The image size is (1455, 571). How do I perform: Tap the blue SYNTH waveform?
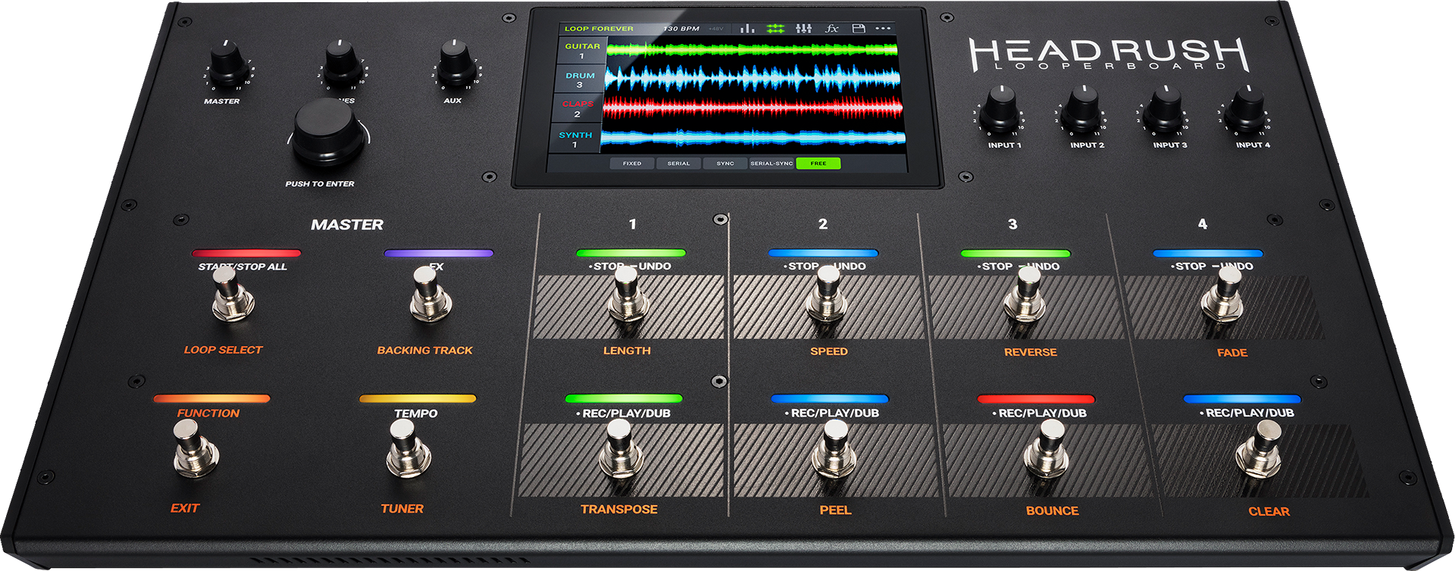pos(753,138)
